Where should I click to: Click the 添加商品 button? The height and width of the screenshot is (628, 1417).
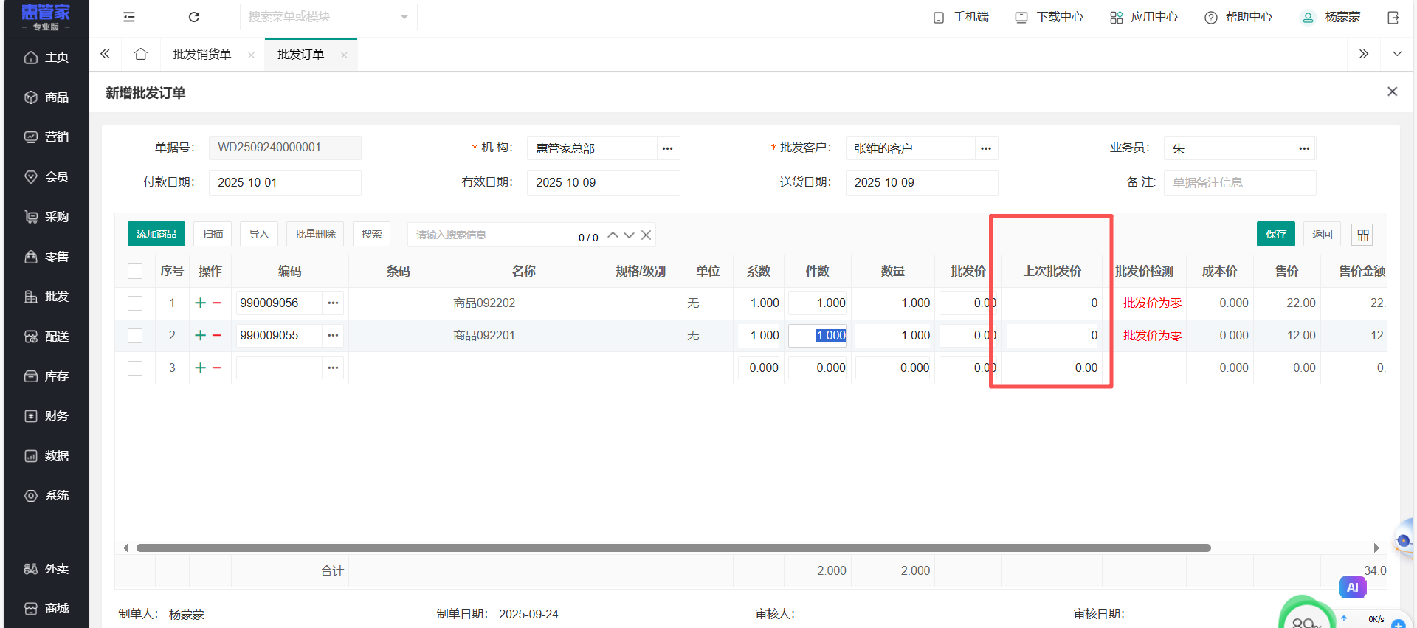coord(156,234)
